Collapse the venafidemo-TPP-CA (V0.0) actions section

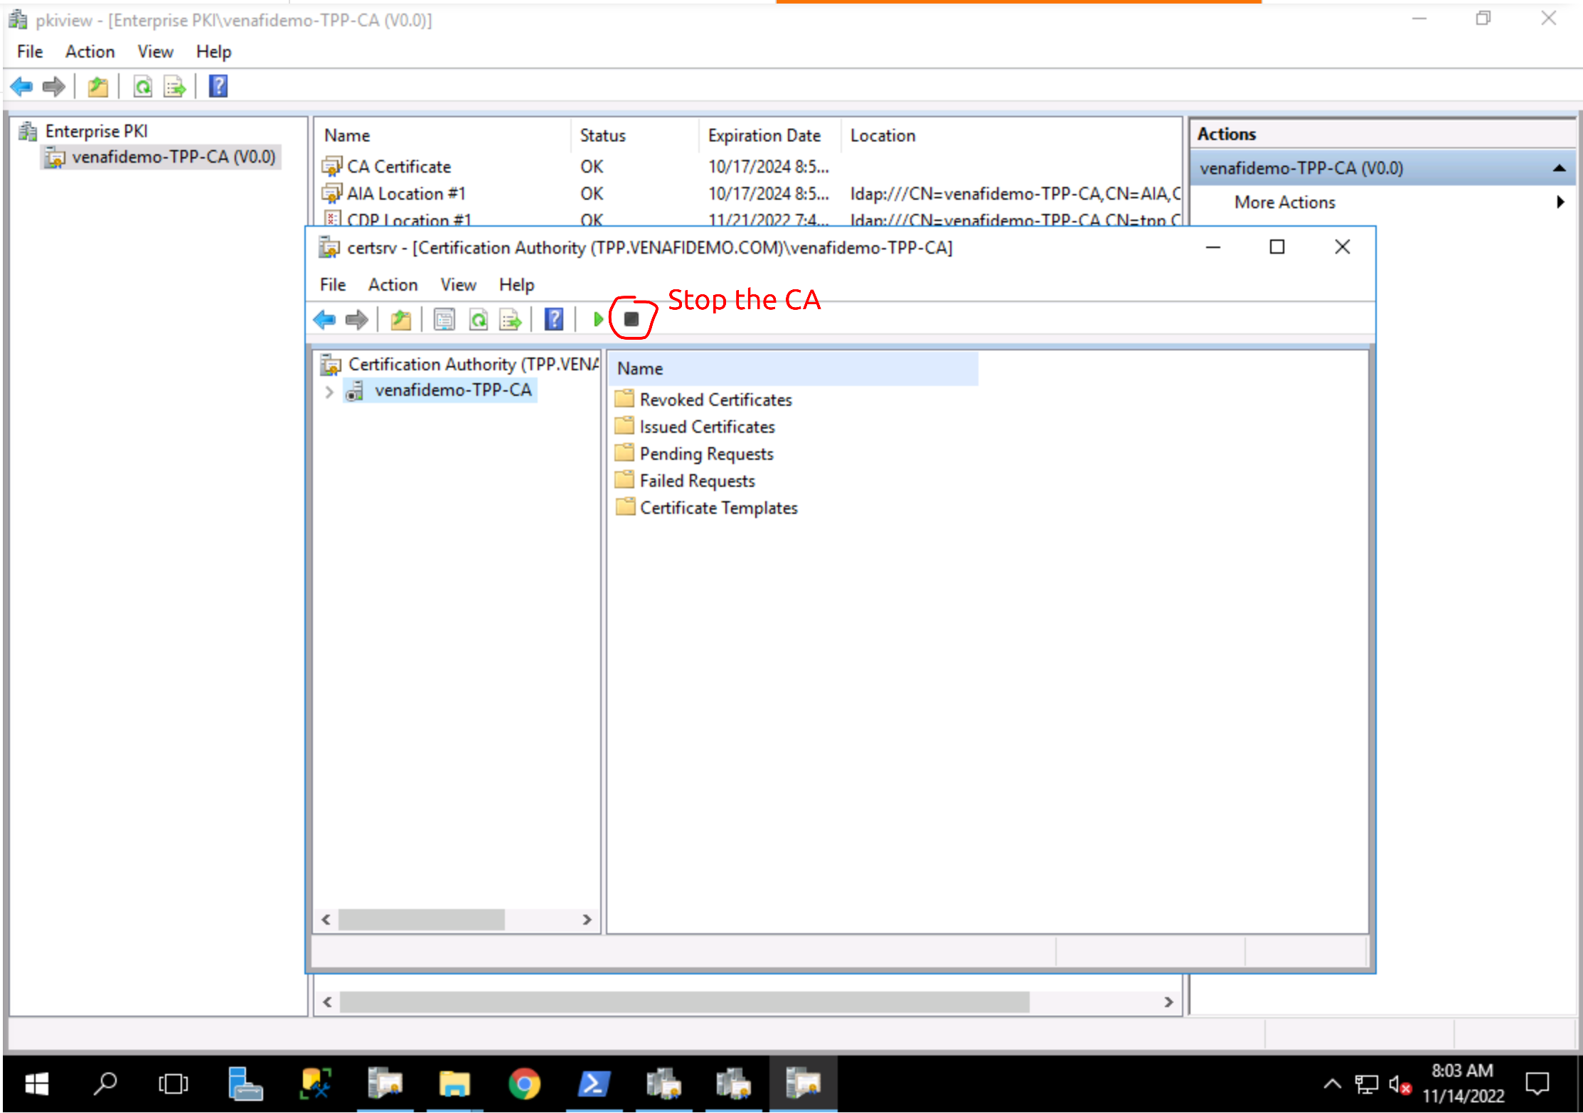(x=1559, y=168)
